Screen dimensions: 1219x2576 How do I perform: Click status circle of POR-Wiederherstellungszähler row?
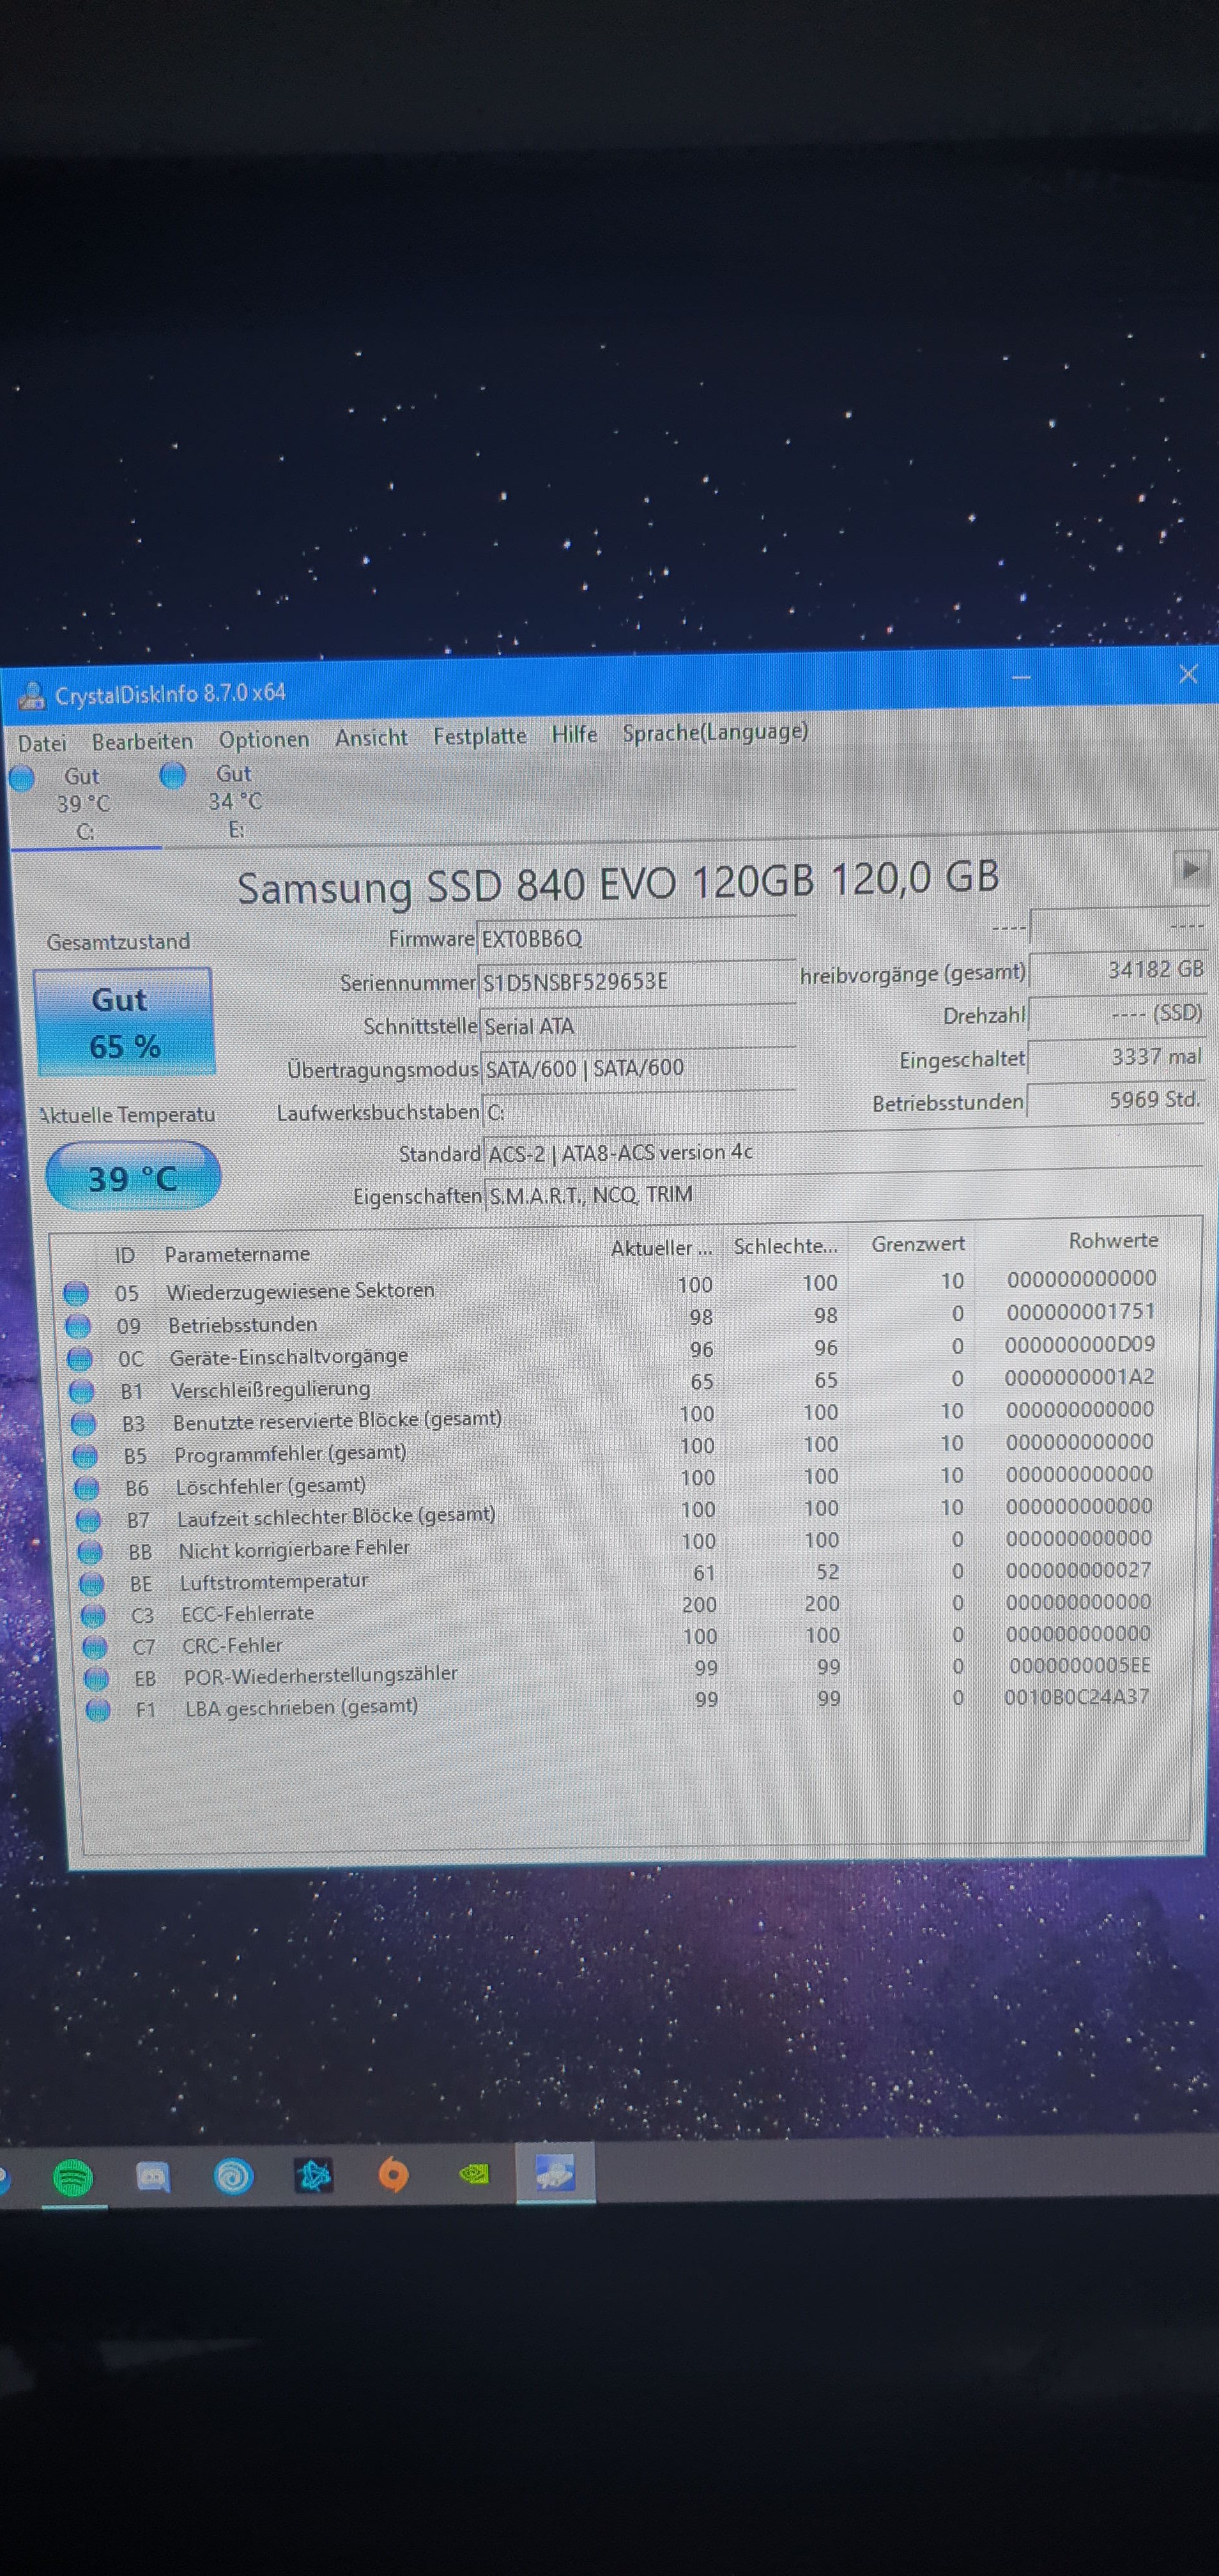(97, 1678)
